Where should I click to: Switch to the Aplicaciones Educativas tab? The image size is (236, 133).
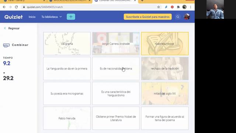(70, 1)
